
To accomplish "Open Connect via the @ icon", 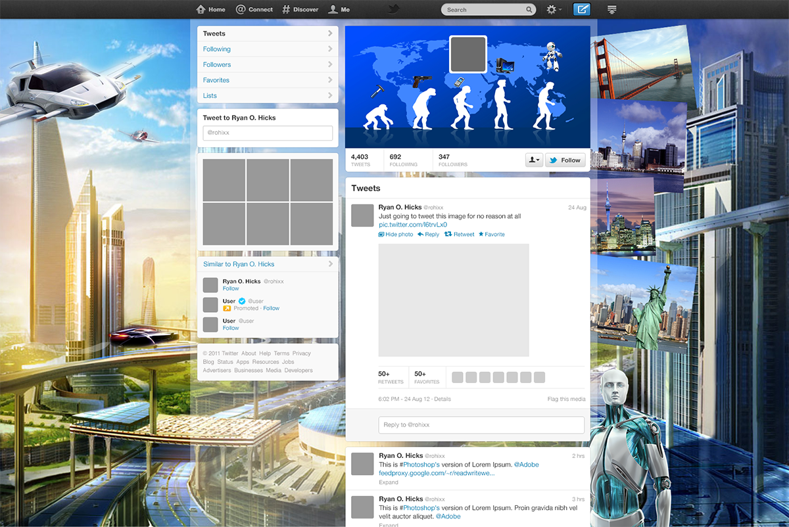I will (241, 9).
